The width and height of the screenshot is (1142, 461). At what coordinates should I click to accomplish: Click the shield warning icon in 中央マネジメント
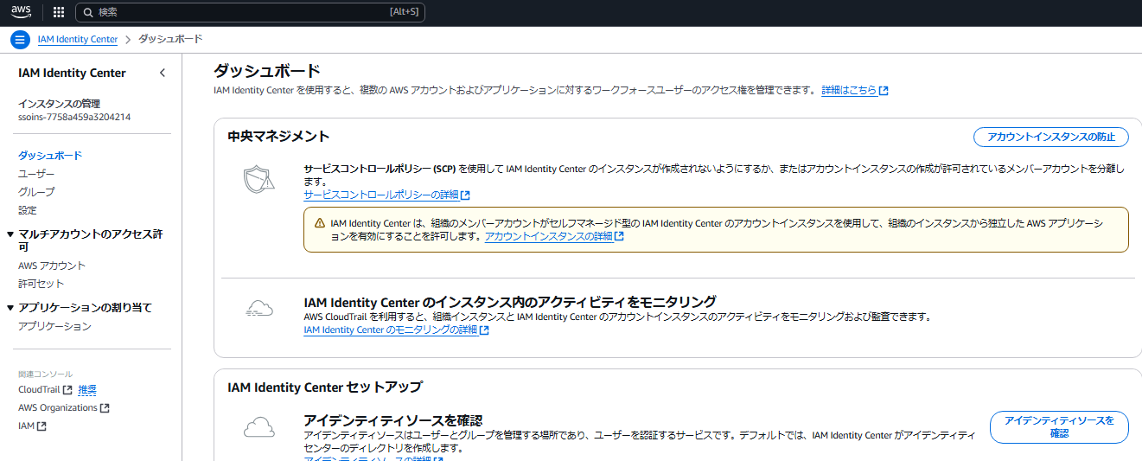[258, 179]
